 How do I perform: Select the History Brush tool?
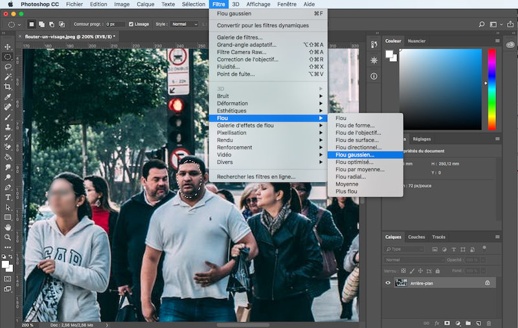8,137
